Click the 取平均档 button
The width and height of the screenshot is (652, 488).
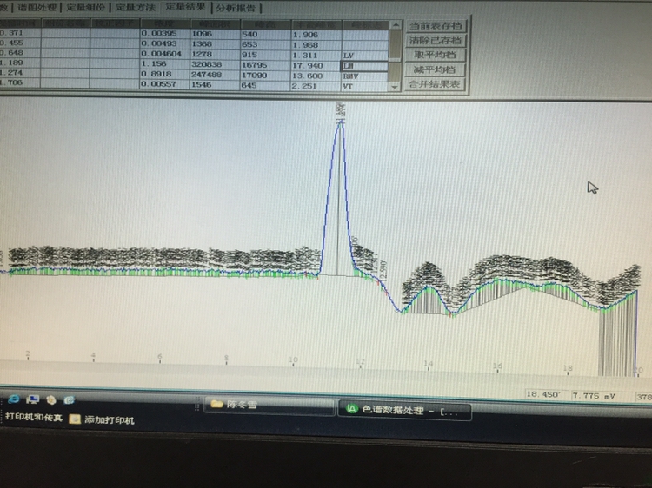pos(436,55)
